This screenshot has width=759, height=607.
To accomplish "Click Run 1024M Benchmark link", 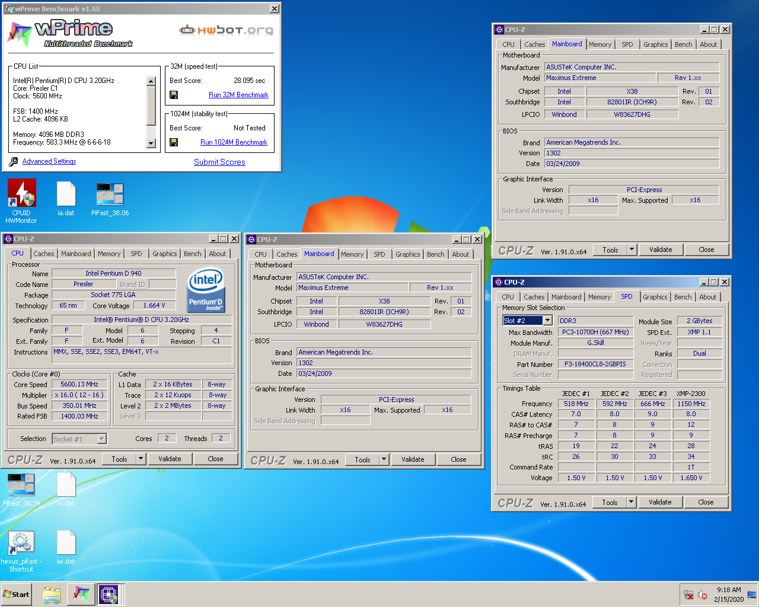I will point(234,142).
